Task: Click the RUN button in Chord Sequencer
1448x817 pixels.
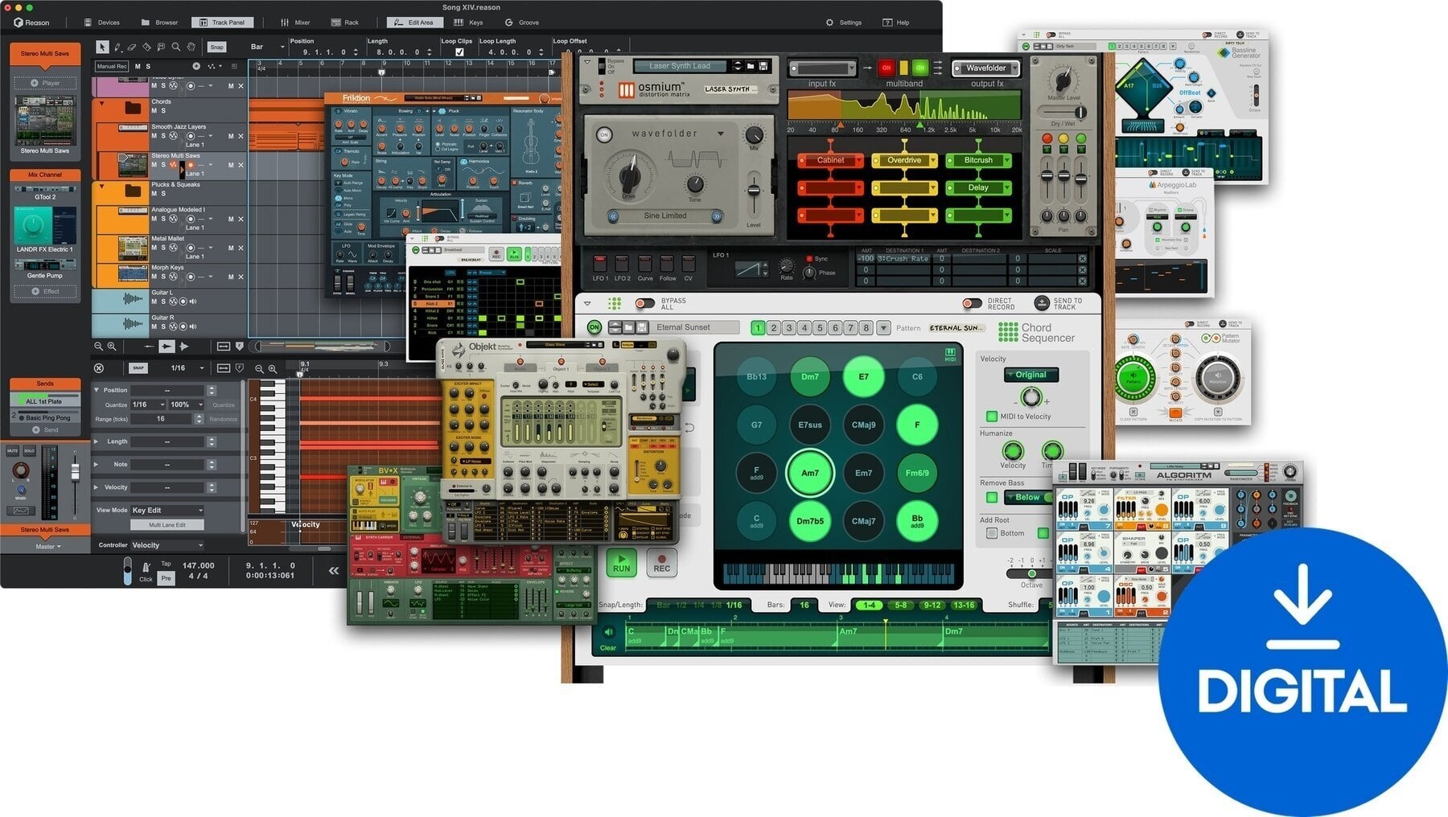Action: 621,562
